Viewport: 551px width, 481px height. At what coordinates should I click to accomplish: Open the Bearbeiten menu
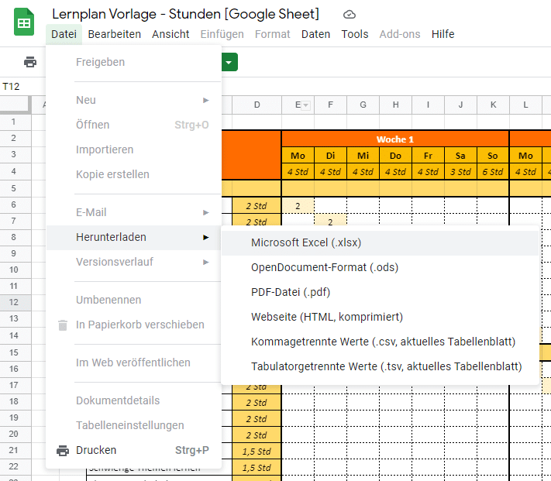pos(114,34)
